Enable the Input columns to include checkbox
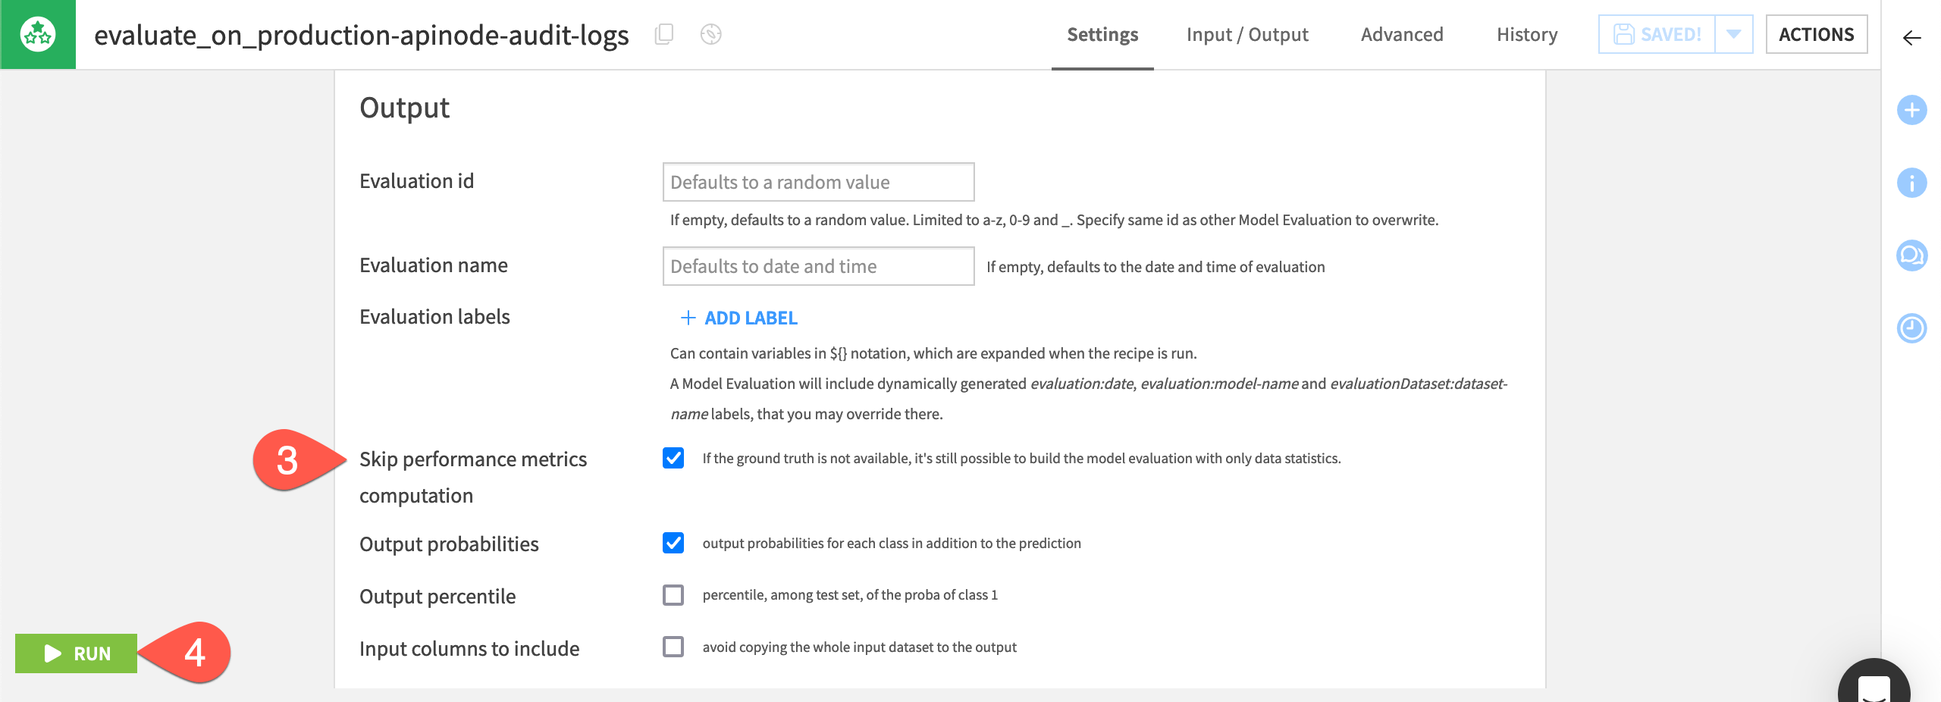This screenshot has width=1941, height=702. 674,648
